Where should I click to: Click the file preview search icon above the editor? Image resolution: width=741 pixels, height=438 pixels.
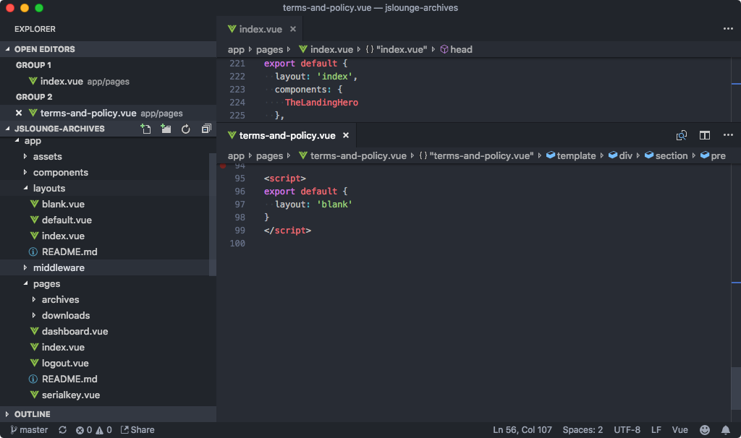click(x=681, y=134)
